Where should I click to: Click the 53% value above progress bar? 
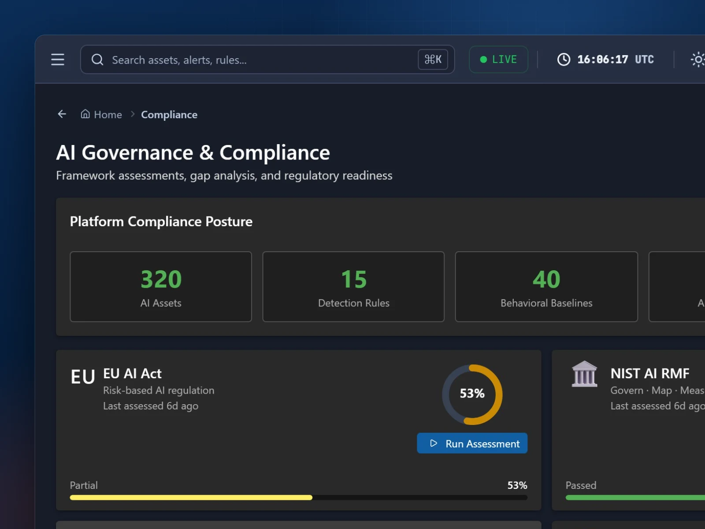click(x=517, y=485)
